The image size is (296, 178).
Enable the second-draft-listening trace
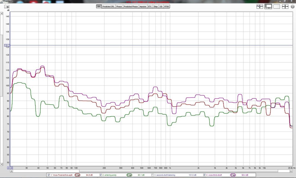click(x=152, y=175)
